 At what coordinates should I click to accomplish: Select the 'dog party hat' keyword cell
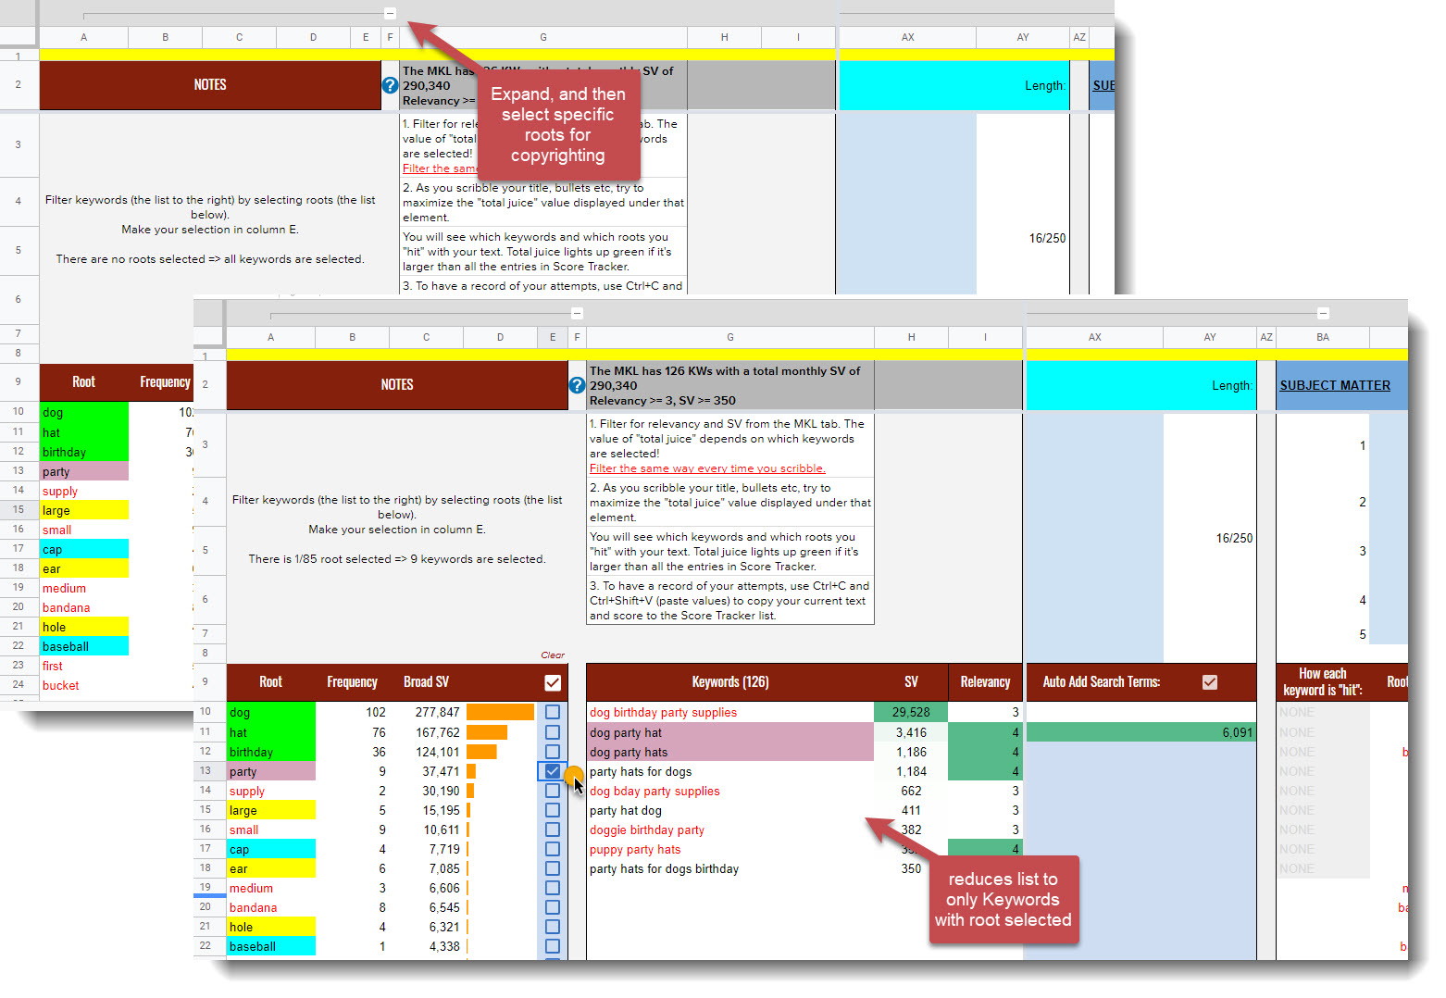click(x=730, y=732)
